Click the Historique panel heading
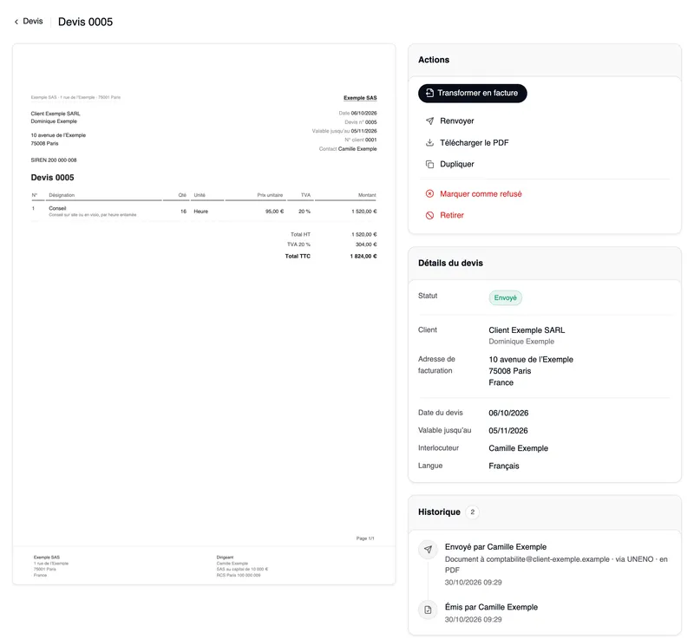Image resolution: width=694 pixels, height=639 pixels. coord(439,512)
